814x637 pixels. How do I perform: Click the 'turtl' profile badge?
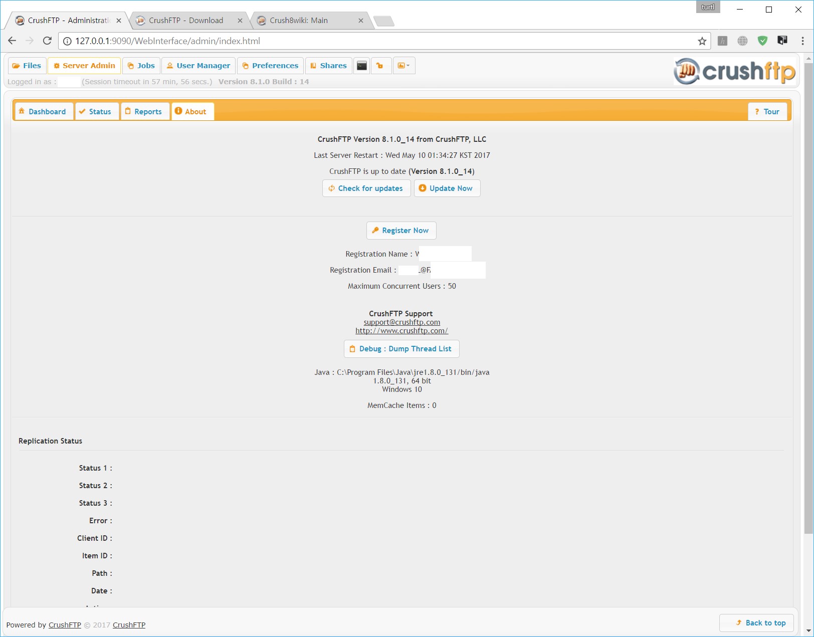point(708,7)
